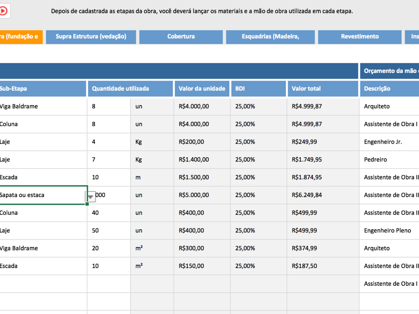
Task: Click the R$6.249,84 total value cell
Action: pos(323,195)
